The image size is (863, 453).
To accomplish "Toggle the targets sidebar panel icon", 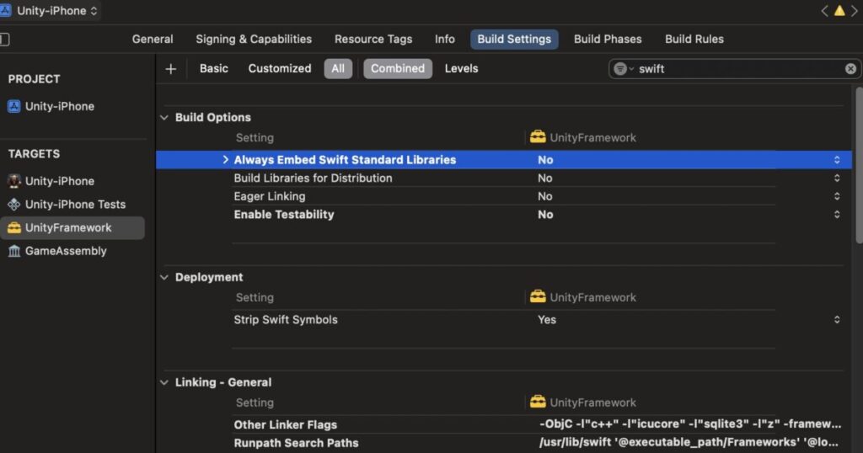I will tap(4, 39).
